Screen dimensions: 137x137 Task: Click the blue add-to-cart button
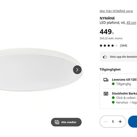click(x=132, y=122)
